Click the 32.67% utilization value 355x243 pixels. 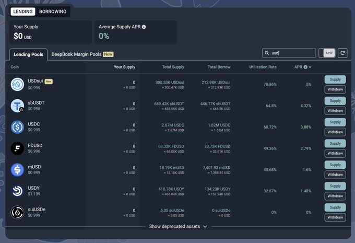pyautogui.click(x=270, y=191)
